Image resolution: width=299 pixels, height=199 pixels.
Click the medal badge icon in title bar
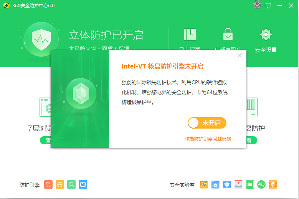[257, 5]
